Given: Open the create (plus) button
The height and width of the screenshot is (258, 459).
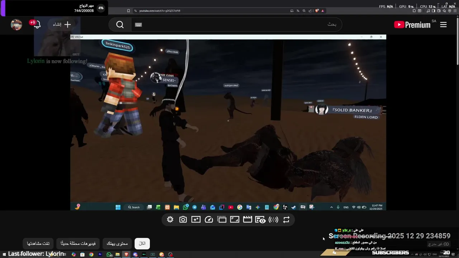Looking at the screenshot, I should tap(62, 24).
